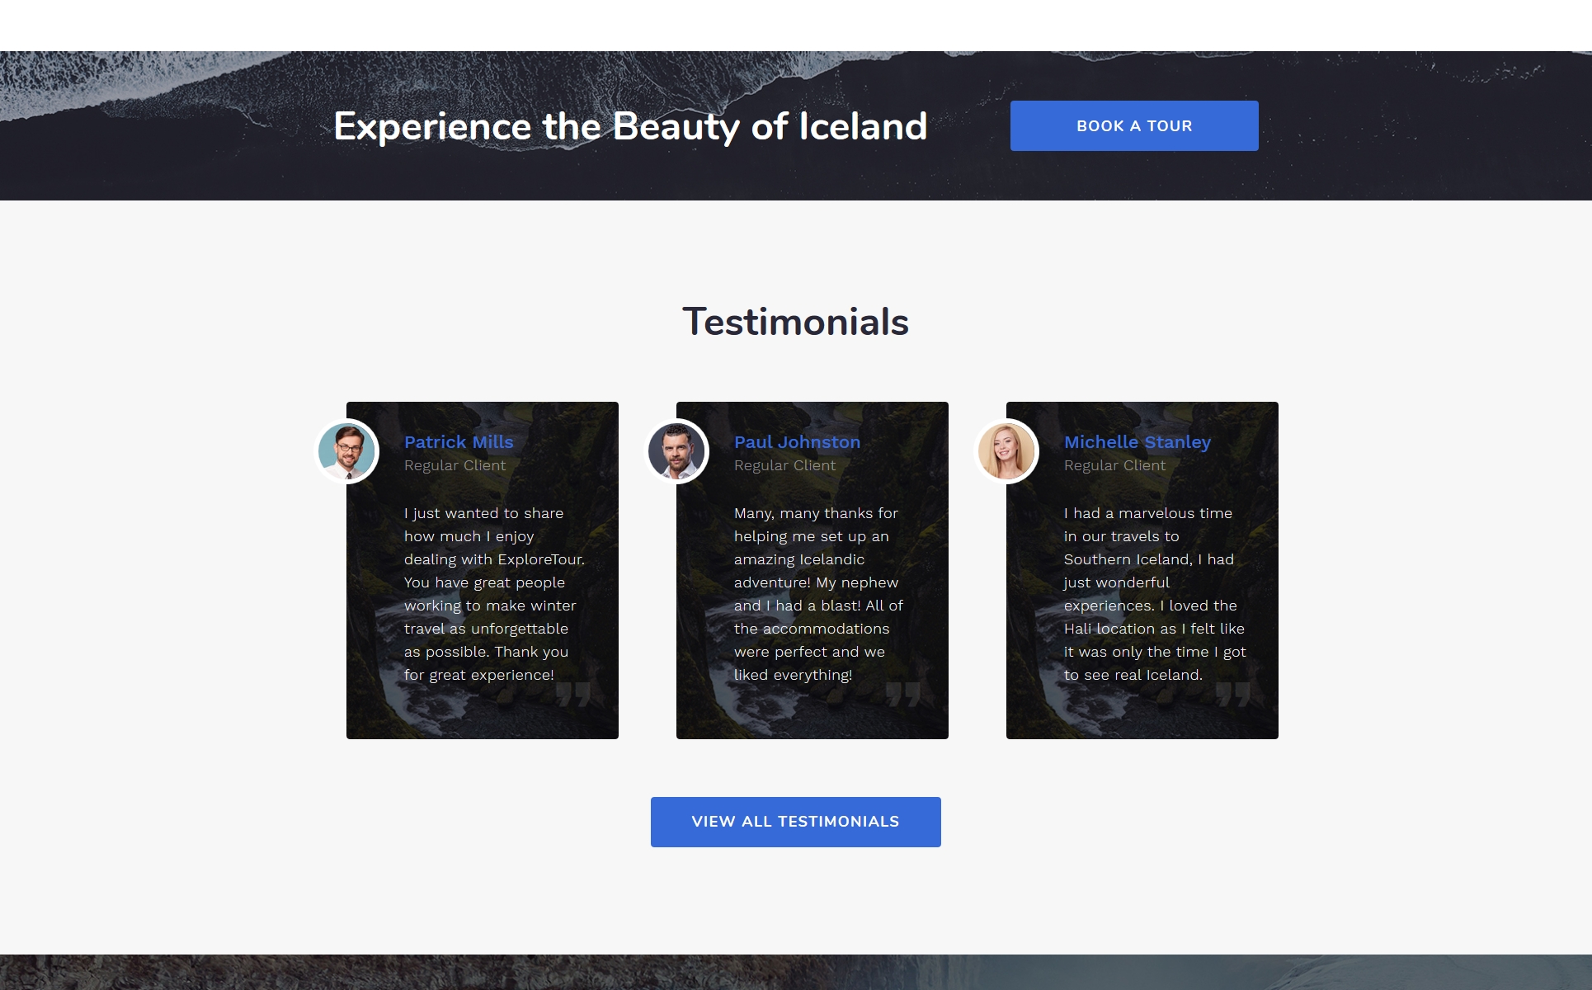Click text 'I just wanted to share'
The width and height of the screenshot is (1592, 990).
pos(483,513)
